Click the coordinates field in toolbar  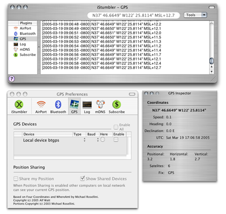click(133, 16)
